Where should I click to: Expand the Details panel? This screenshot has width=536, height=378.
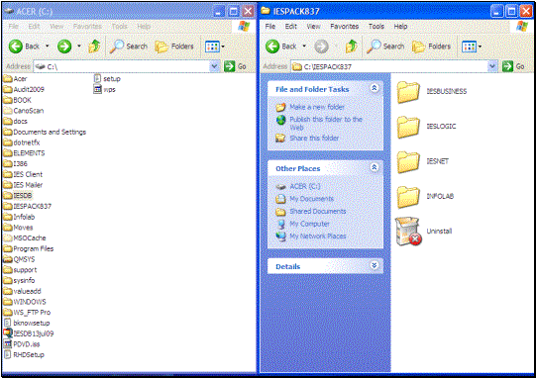point(375,265)
